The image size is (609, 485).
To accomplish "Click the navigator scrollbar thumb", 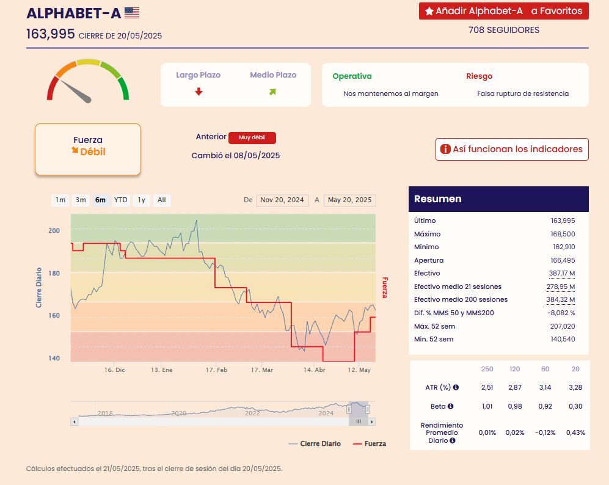I will pos(358,421).
